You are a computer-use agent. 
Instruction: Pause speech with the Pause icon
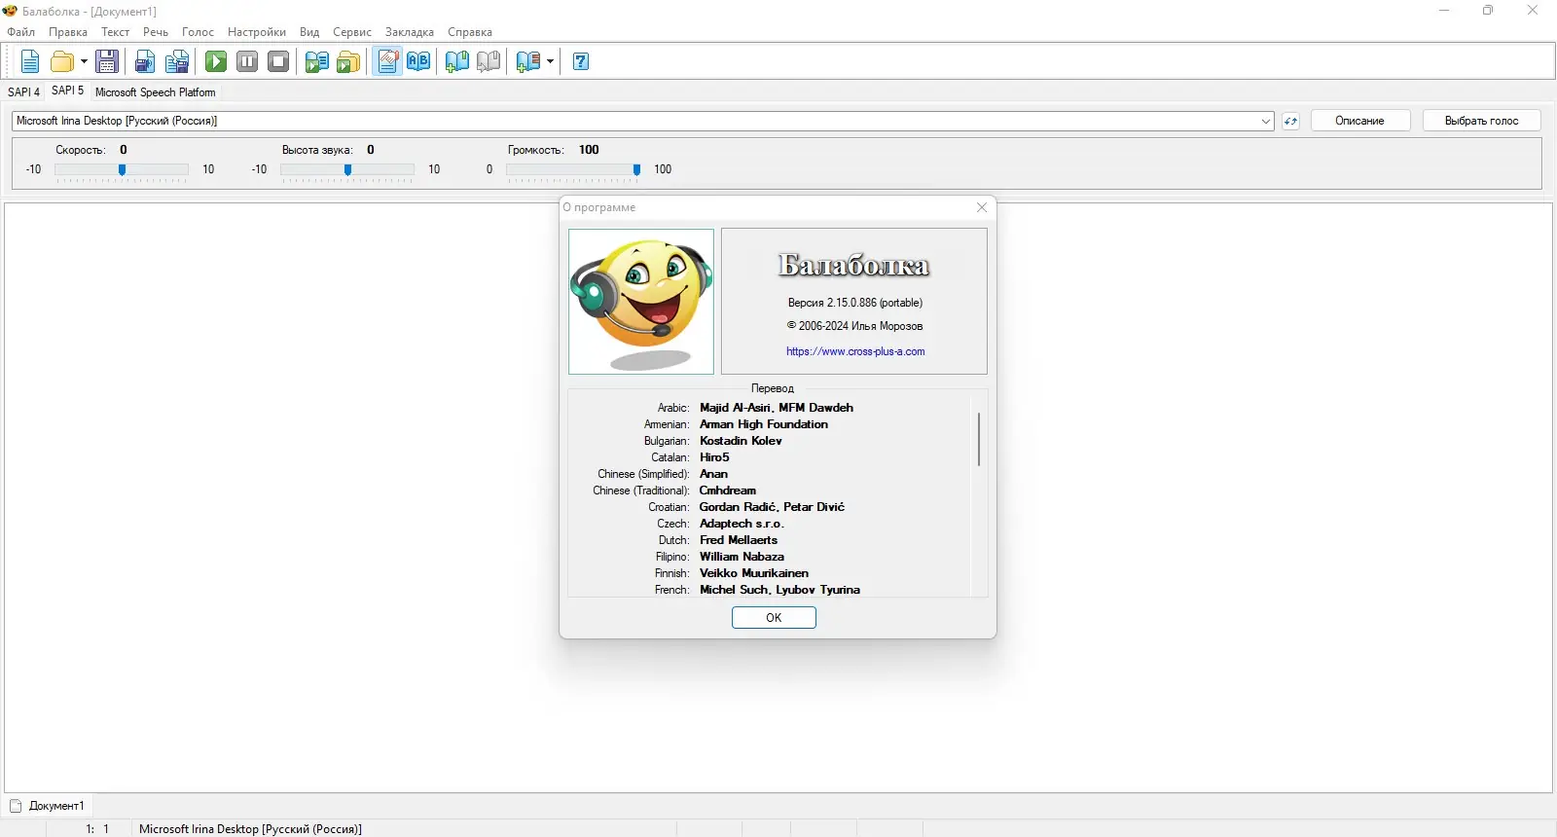pyautogui.click(x=247, y=61)
